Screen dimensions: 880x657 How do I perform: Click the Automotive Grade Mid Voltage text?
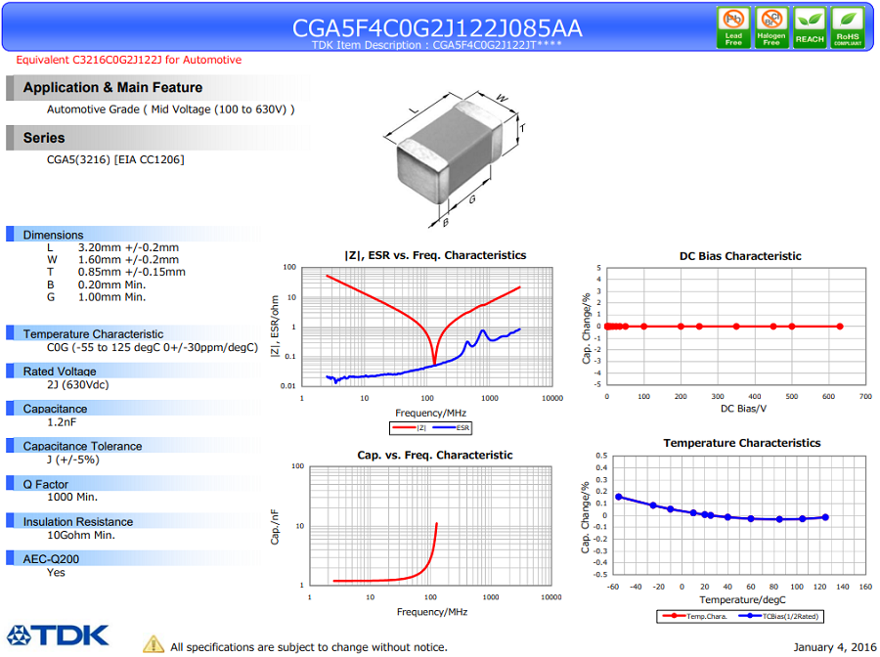tap(170, 109)
